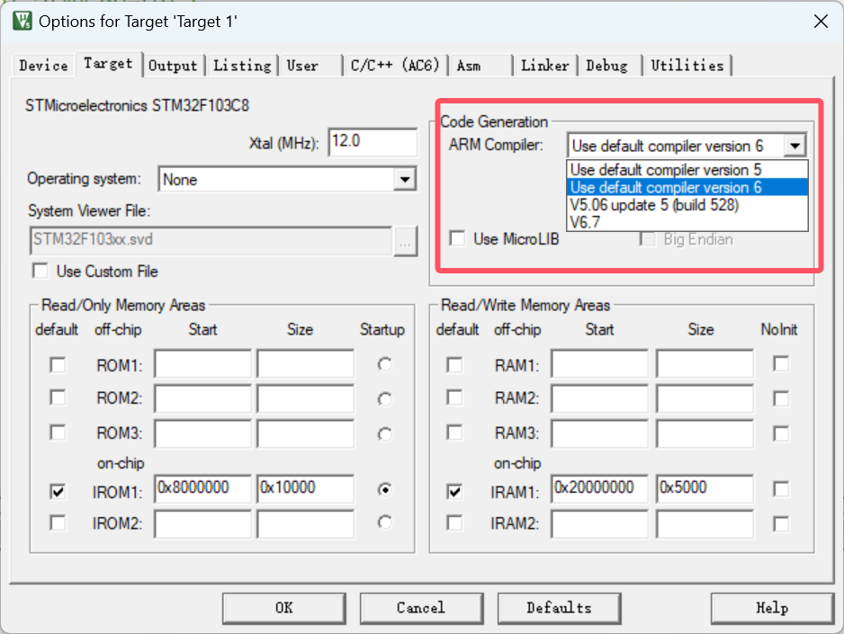Confirm settings with the OK button
The image size is (844, 634).
(284, 608)
